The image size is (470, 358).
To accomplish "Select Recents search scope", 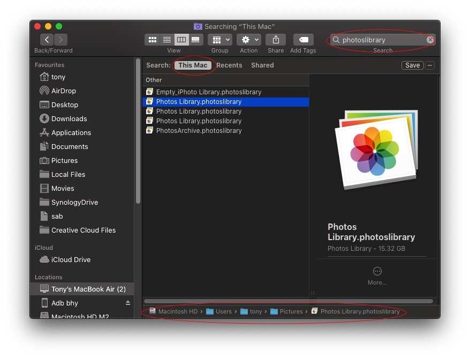I will [x=229, y=65].
